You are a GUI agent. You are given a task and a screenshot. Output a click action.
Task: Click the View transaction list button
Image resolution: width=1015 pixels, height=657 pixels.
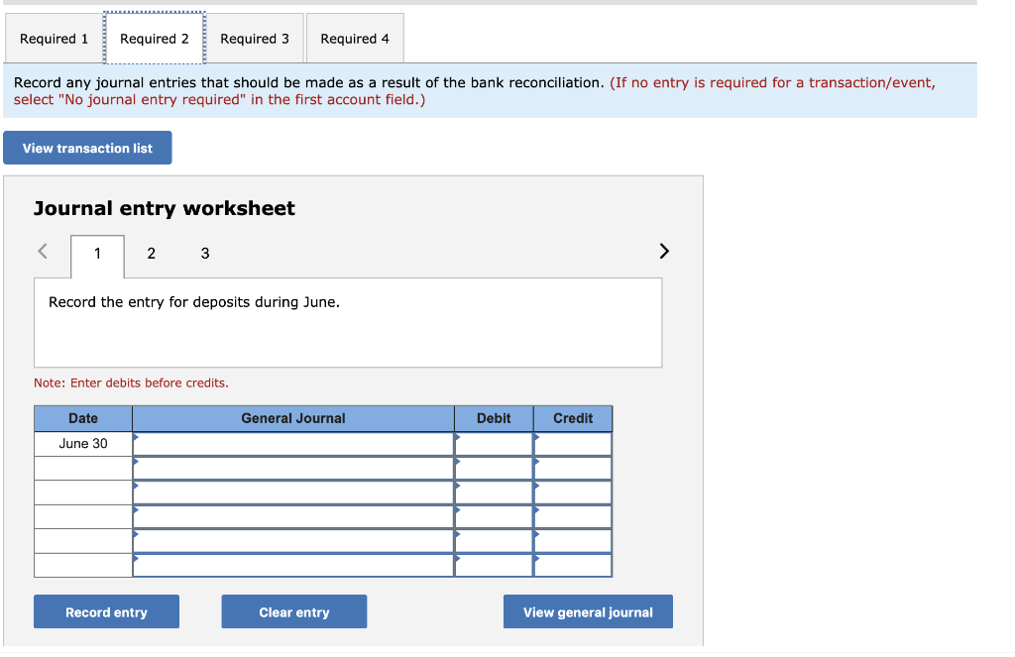(x=87, y=149)
